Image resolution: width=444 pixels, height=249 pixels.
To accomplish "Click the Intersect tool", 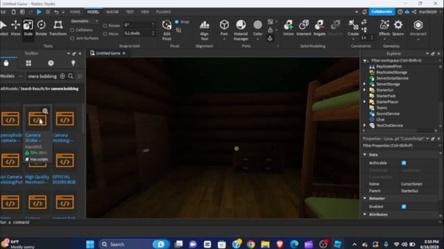I will click(x=304, y=28).
